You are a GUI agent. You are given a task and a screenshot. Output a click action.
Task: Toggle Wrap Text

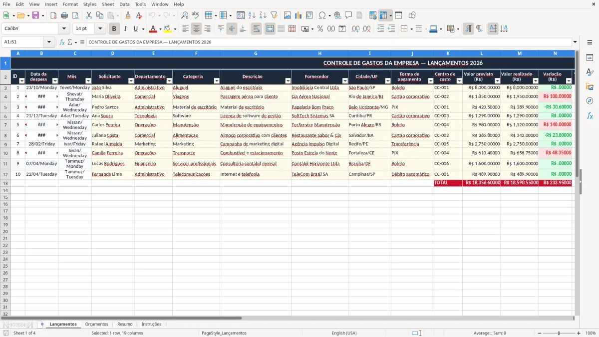256,29
